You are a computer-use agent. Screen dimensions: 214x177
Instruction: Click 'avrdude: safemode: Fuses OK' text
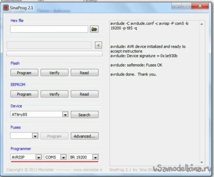(x=136, y=65)
